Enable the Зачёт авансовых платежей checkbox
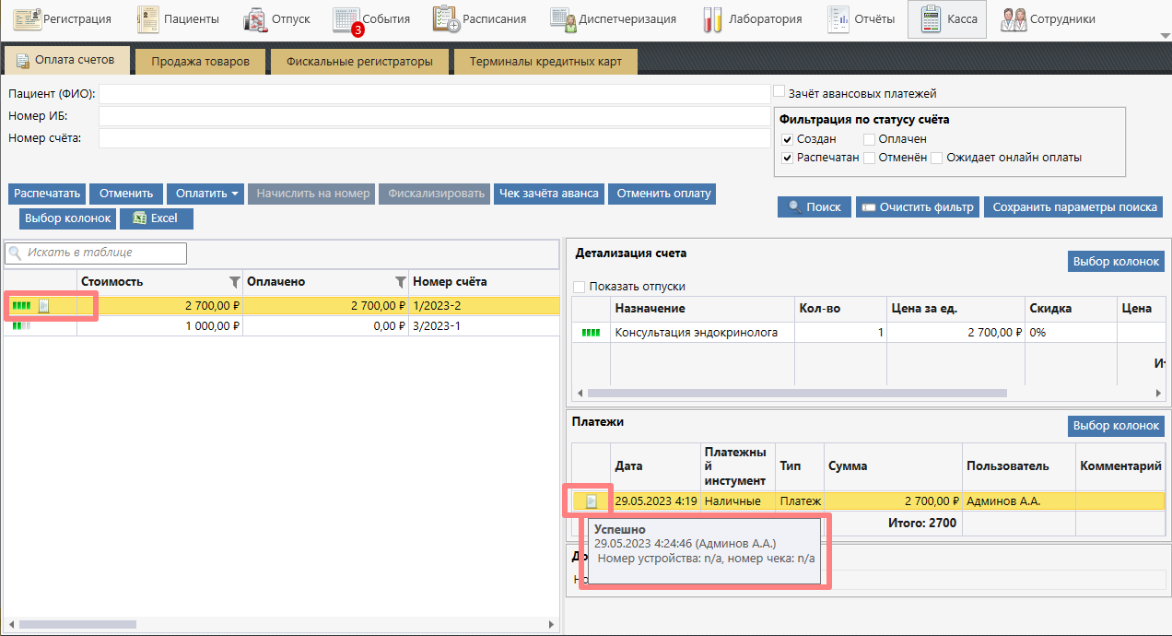This screenshot has width=1172, height=636. click(x=779, y=92)
